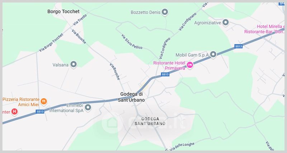The image size is (287, 153).
Task: Click the Emmebi International SpA pin
Action: coord(88,107)
